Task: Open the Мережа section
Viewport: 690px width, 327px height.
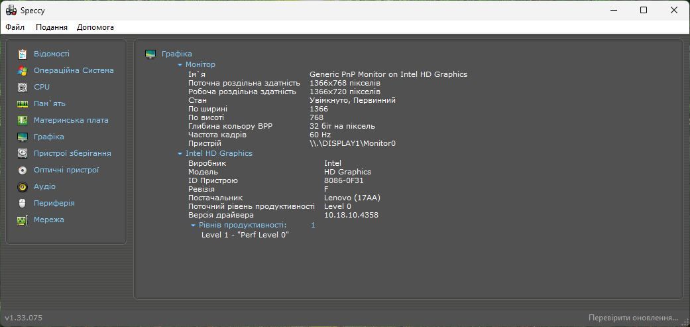Action: pyautogui.click(x=49, y=220)
